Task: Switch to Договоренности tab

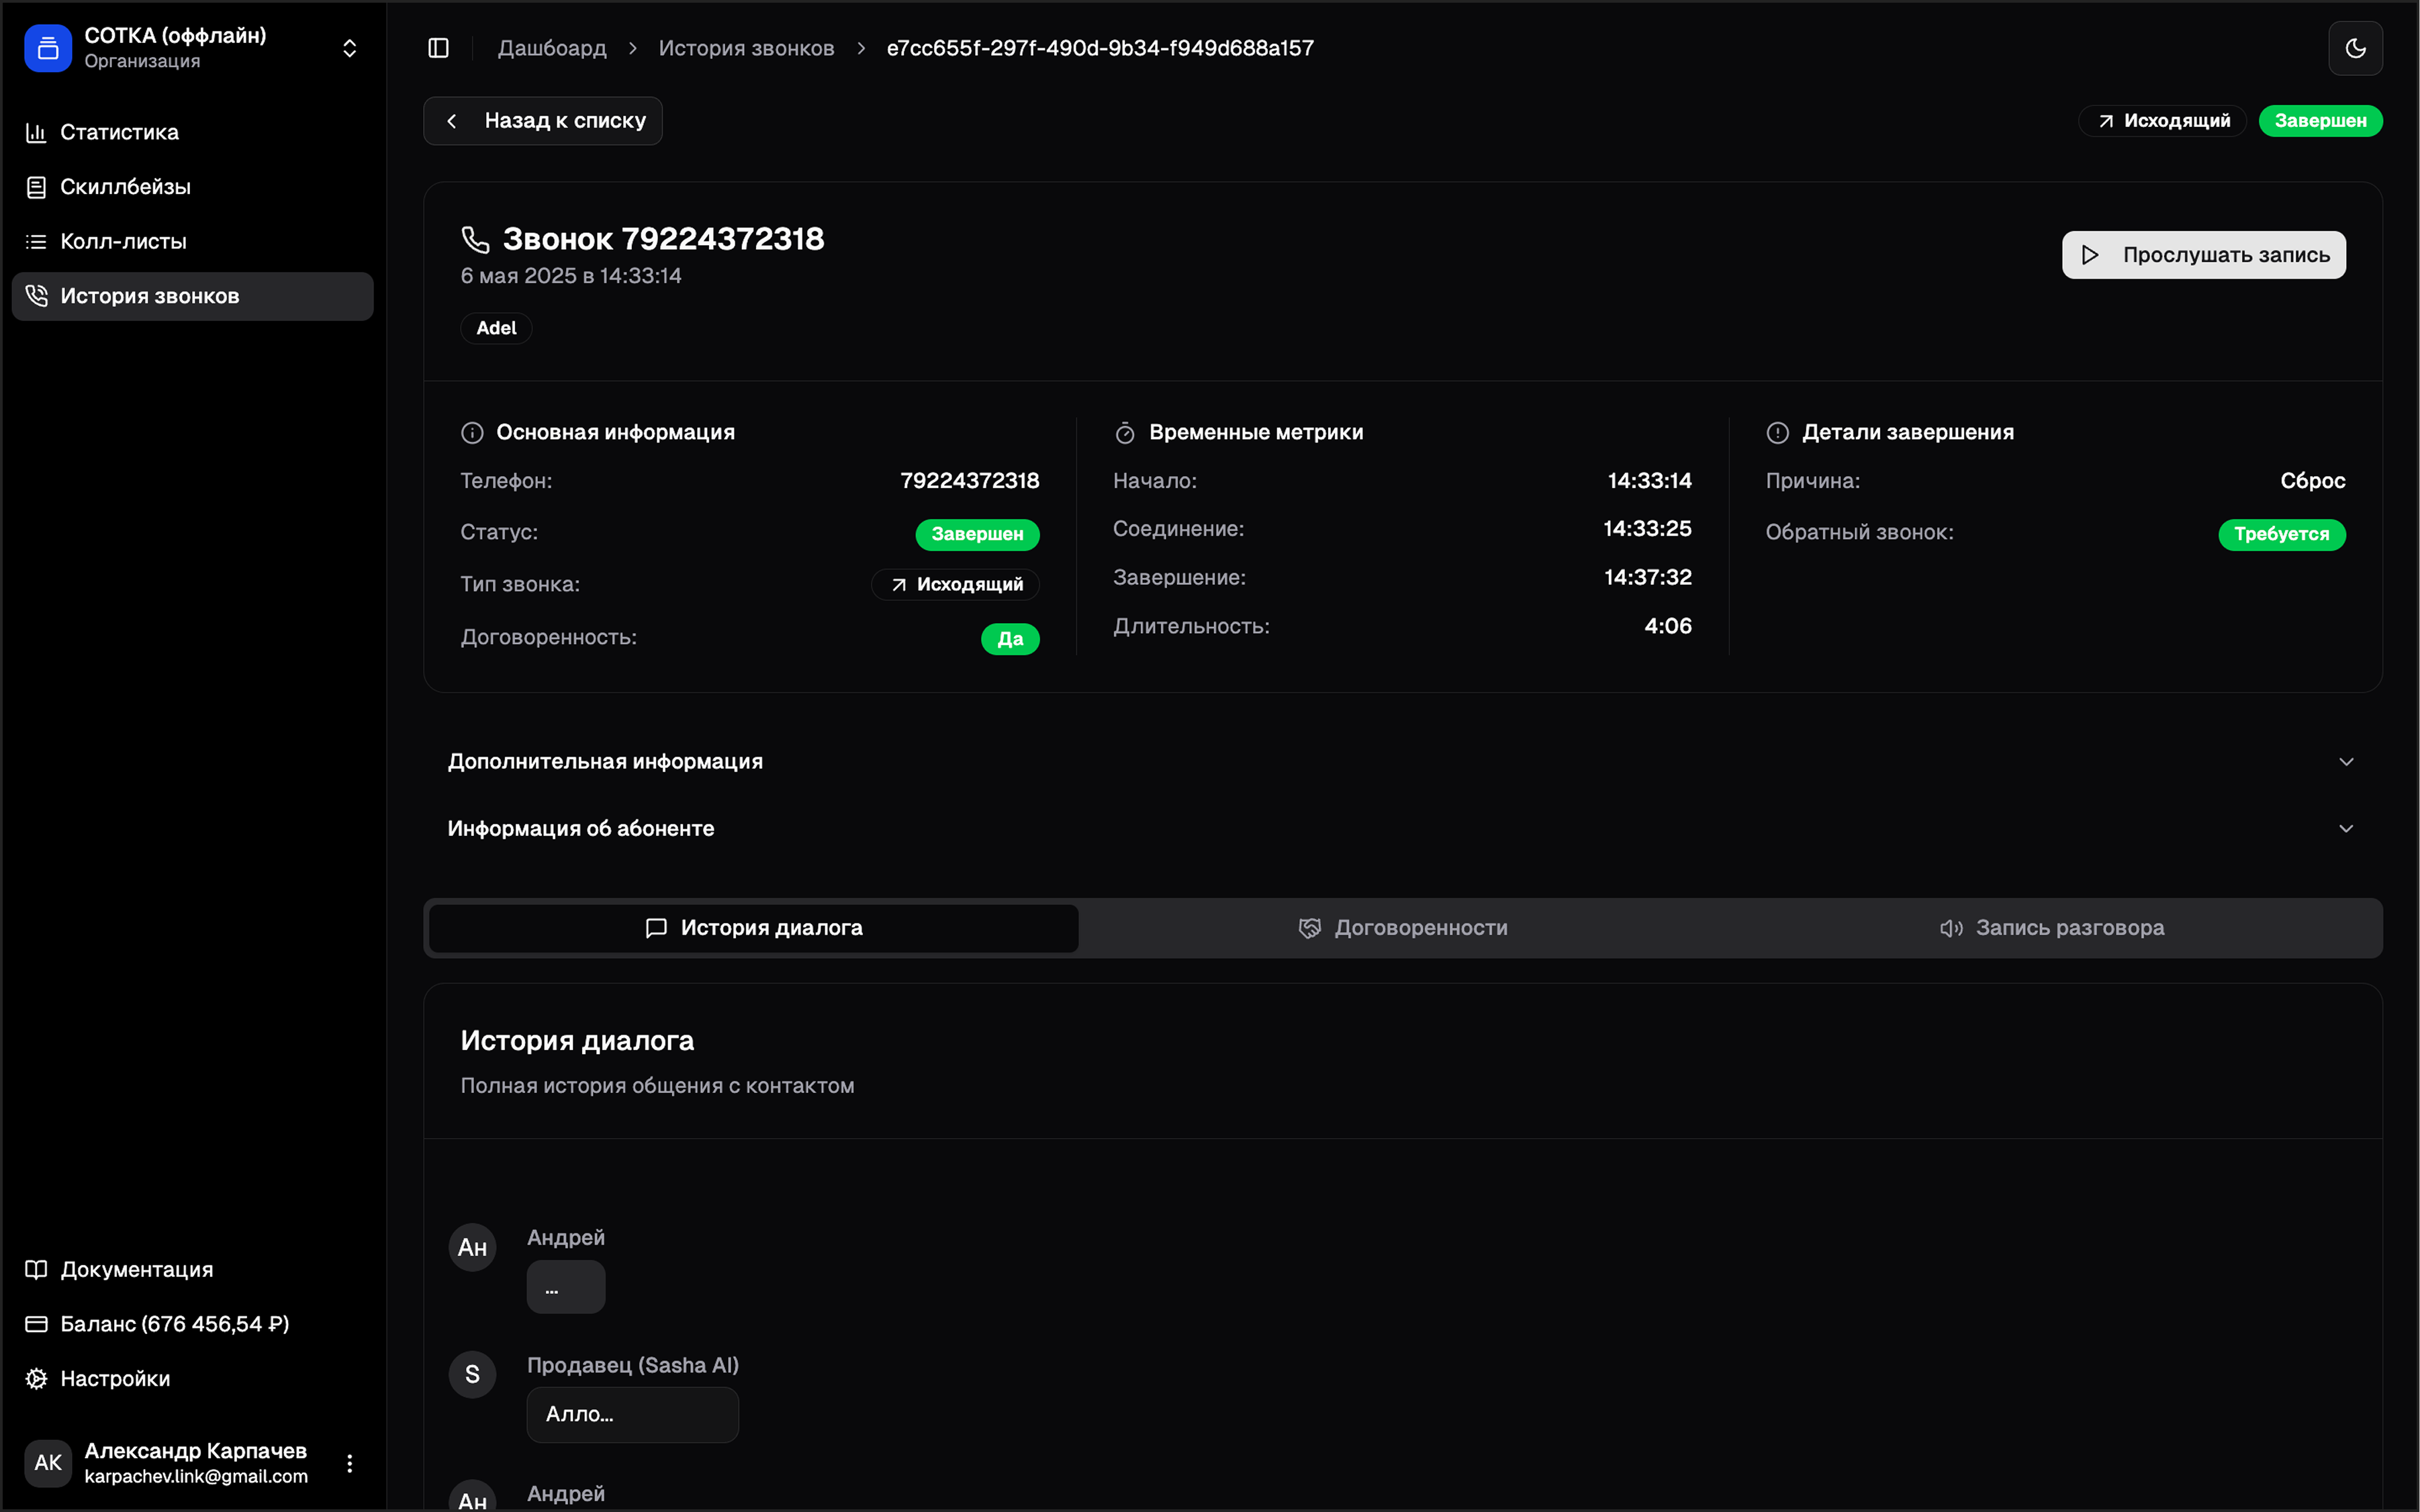Action: pos(1402,928)
